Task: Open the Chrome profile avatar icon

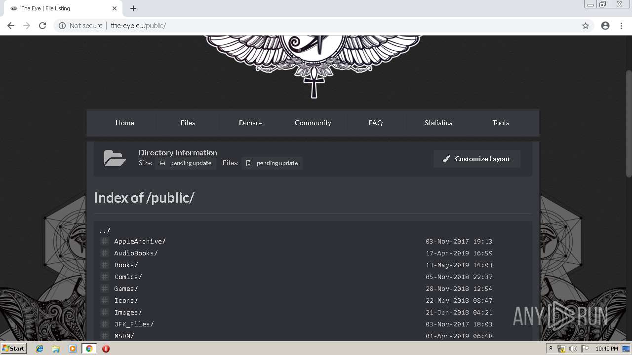Action: point(605,26)
